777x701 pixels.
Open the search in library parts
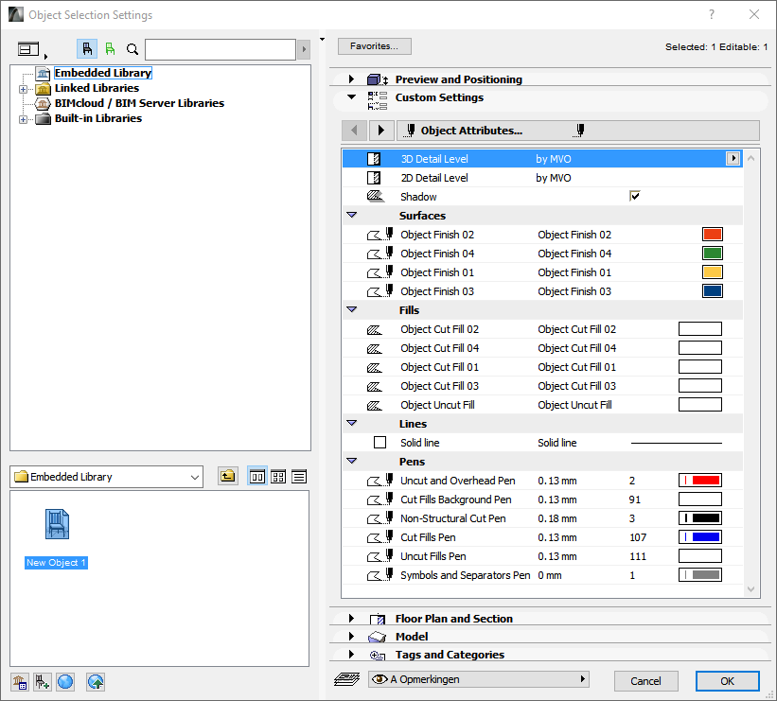[x=133, y=48]
